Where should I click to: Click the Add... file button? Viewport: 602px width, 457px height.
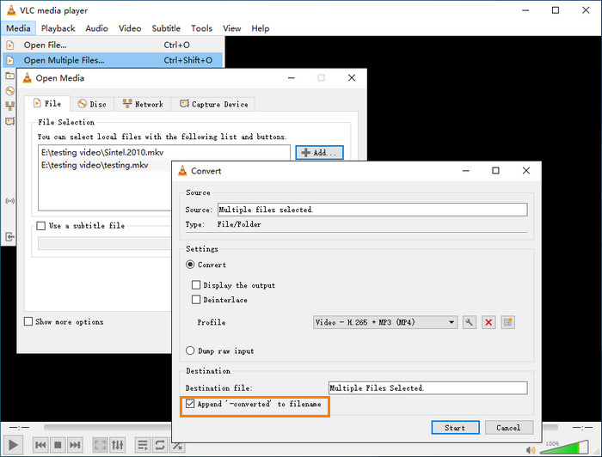click(319, 153)
